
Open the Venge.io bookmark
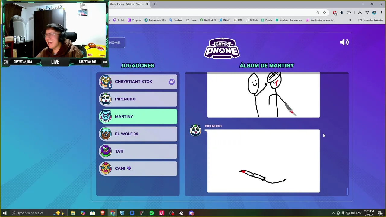[134, 20]
